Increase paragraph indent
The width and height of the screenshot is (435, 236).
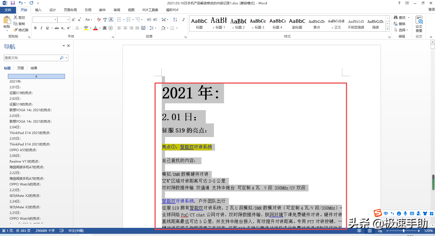click(x=155, y=20)
